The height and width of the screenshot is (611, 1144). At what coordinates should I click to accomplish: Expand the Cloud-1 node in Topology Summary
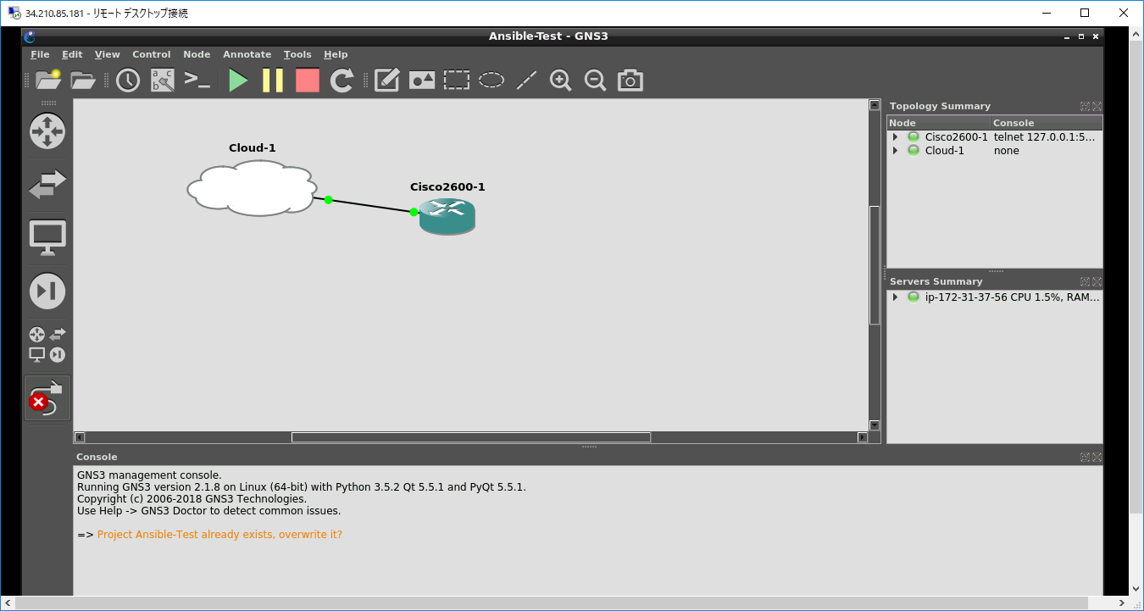896,151
